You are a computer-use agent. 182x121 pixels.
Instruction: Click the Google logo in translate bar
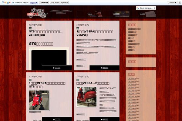[x=6, y=2]
